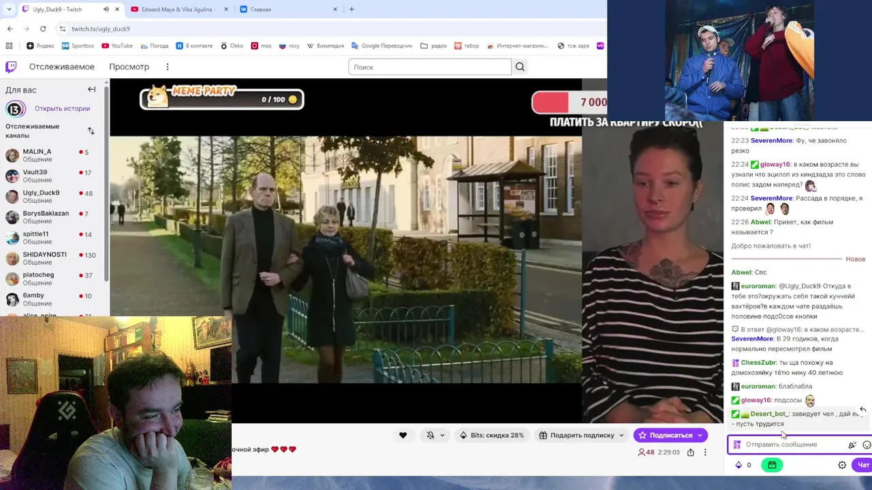Open the Просмотр tab
This screenshot has width=872, height=490.
[x=129, y=67]
